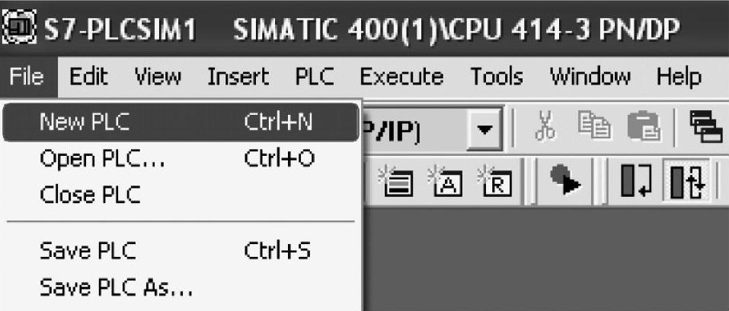729x311 pixels.
Task: Click the Paste clipboard icon
Action: 644,127
